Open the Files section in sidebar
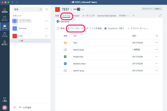The image size is (167, 111). coord(5,35)
